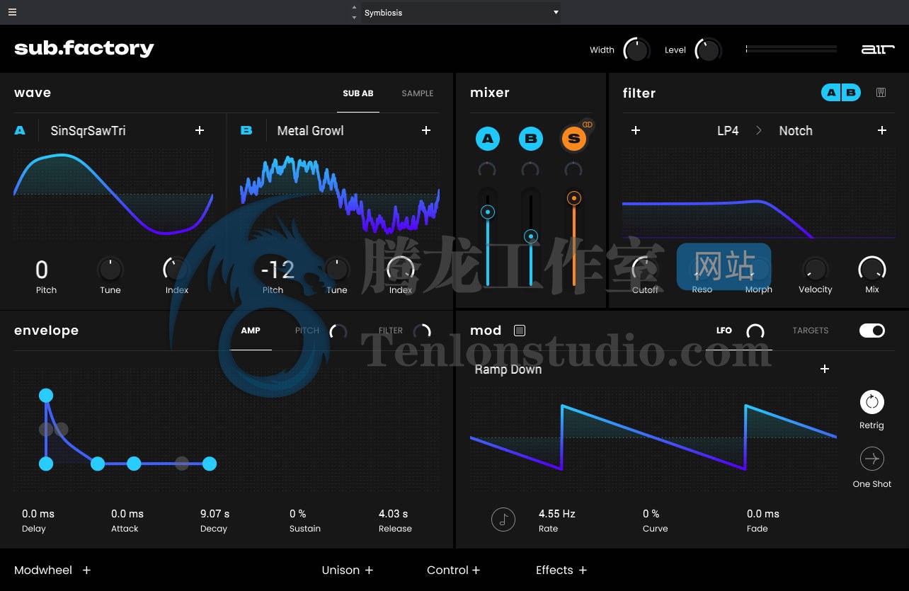Expand the Unison section
The height and width of the screenshot is (591, 909).
pyautogui.click(x=347, y=570)
